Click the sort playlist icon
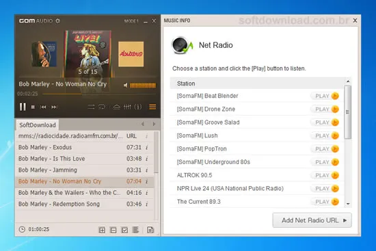This screenshot has height=251, width=376. click(136, 230)
